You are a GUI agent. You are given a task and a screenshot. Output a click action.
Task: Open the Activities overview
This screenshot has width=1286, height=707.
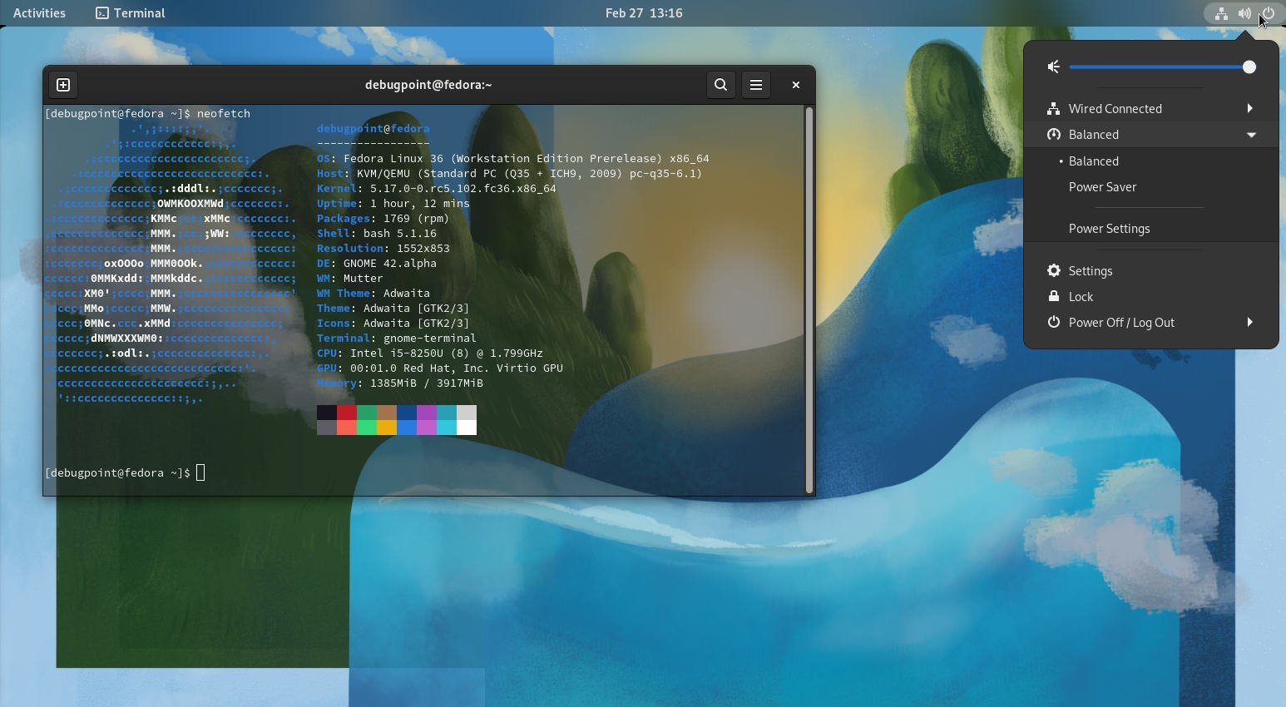[38, 12]
